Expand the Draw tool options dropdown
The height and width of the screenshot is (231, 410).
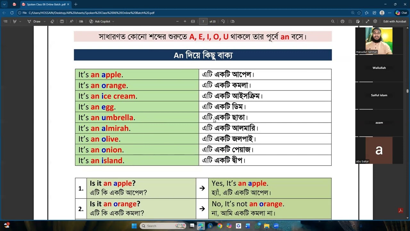click(x=45, y=21)
